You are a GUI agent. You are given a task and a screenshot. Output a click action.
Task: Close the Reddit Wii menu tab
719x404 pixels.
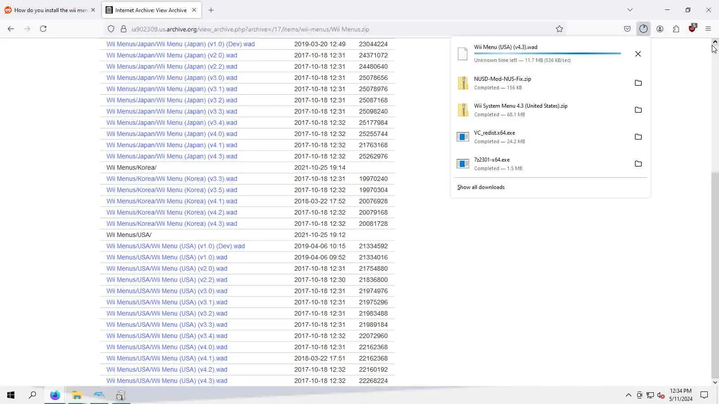coord(93,10)
